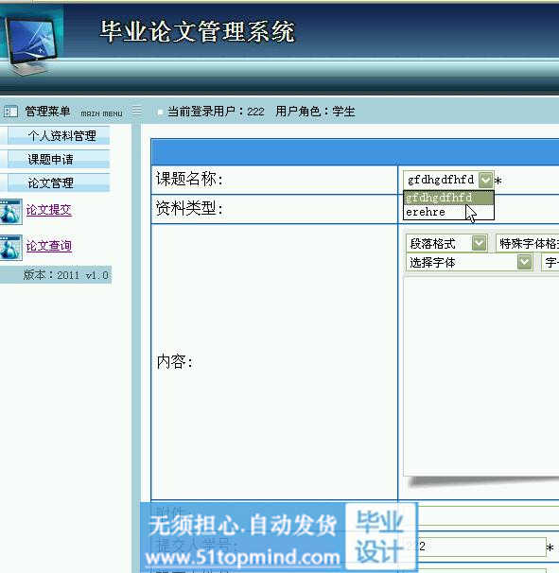Open the 选择字体 font dropdown
This screenshot has height=573, width=559.
(x=469, y=262)
